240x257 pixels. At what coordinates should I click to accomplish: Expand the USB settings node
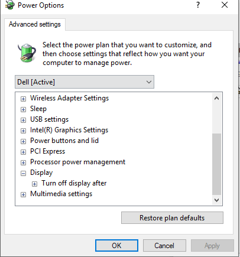(23, 120)
